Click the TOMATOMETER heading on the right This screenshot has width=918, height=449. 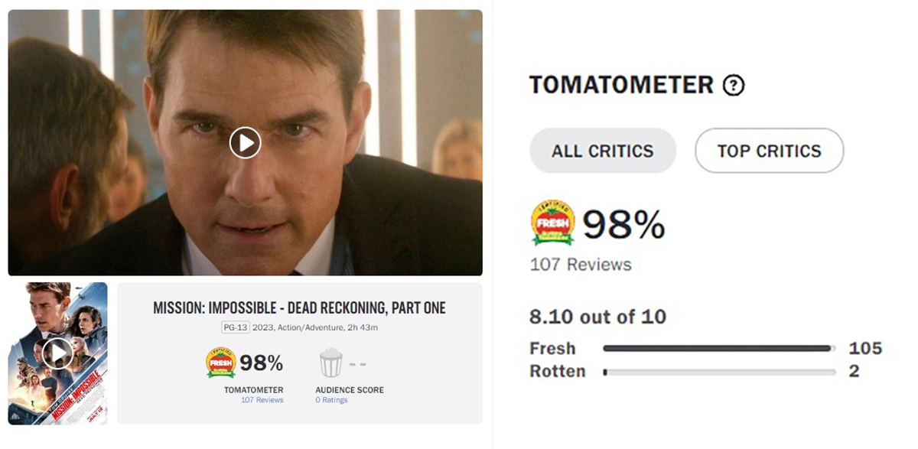point(621,85)
